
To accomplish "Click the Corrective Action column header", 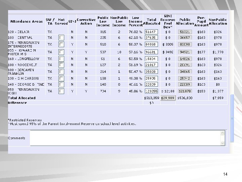I will click(86, 22).
